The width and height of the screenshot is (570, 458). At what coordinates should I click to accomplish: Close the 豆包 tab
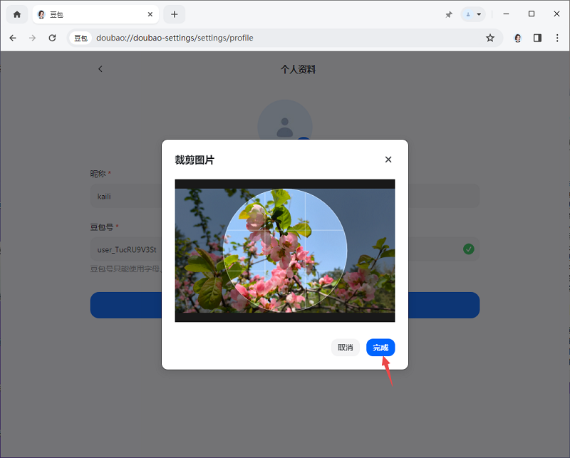click(x=150, y=14)
